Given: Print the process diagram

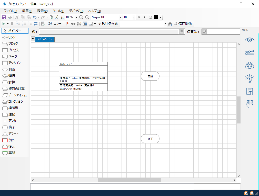Looking at the screenshot, I should point(10,17).
